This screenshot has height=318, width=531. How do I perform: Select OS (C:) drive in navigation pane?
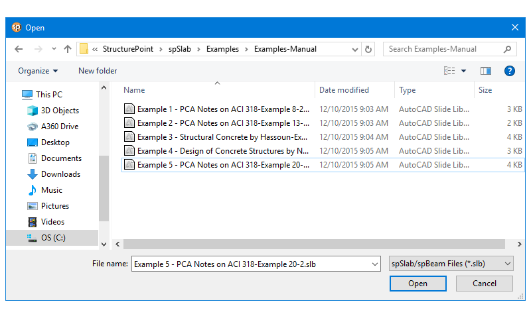52,238
